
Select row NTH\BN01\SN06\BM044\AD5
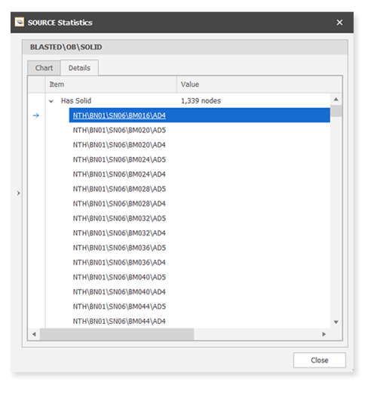200,306
